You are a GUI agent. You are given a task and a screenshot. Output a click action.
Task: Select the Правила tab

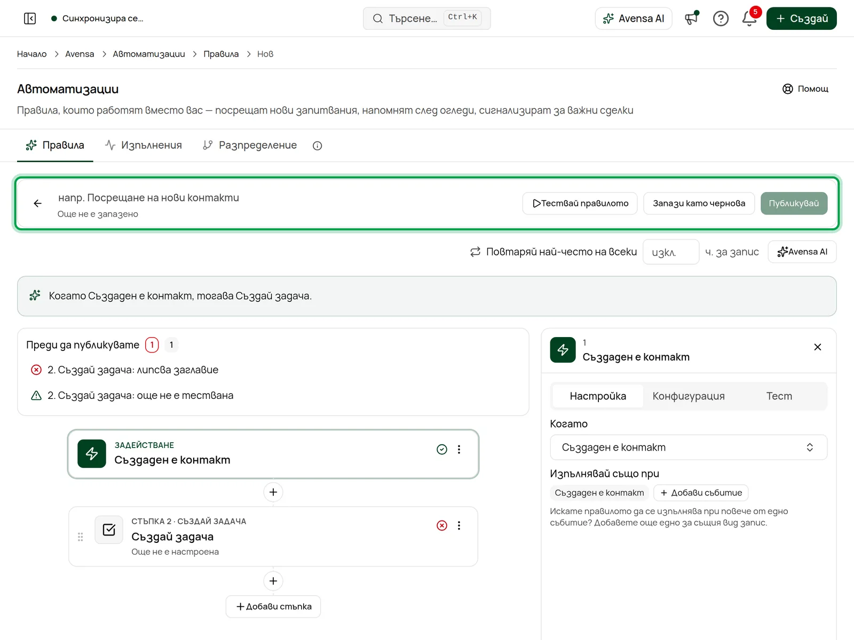pyautogui.click(x=55, y=145)
